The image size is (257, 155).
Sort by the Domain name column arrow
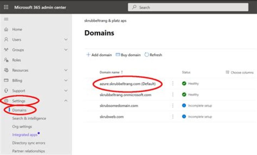[x=122, y=72]
